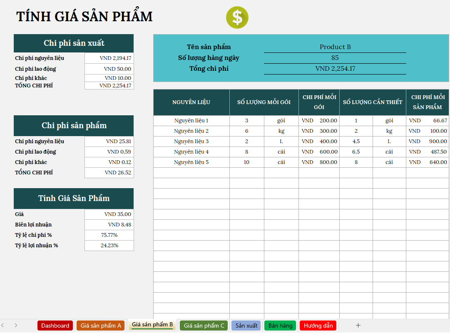
Task: Select the Giá cell with VND 35.00
Action: pyautogui.click(x=109, y=214)
